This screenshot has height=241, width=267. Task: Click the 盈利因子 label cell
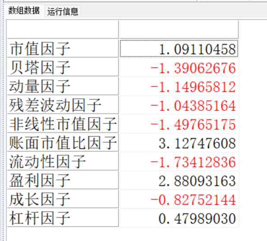63,180
